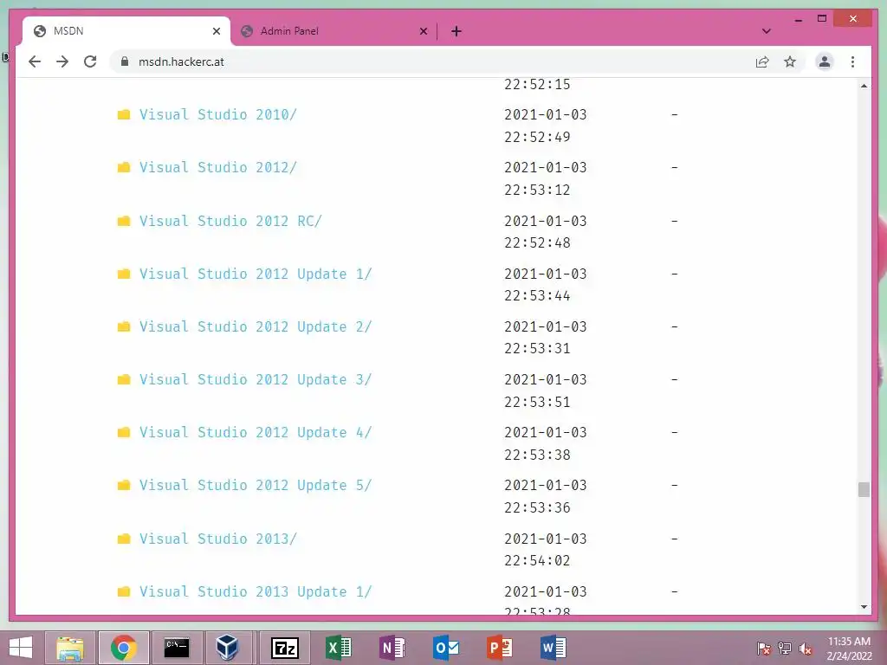Bookmark this page with the star icon

point(790,61)
